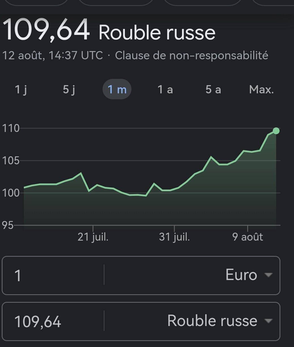This screenshot has height=347, width=294.
Task: Open Clause de non-responsabilité link
Action: (191, 55)
